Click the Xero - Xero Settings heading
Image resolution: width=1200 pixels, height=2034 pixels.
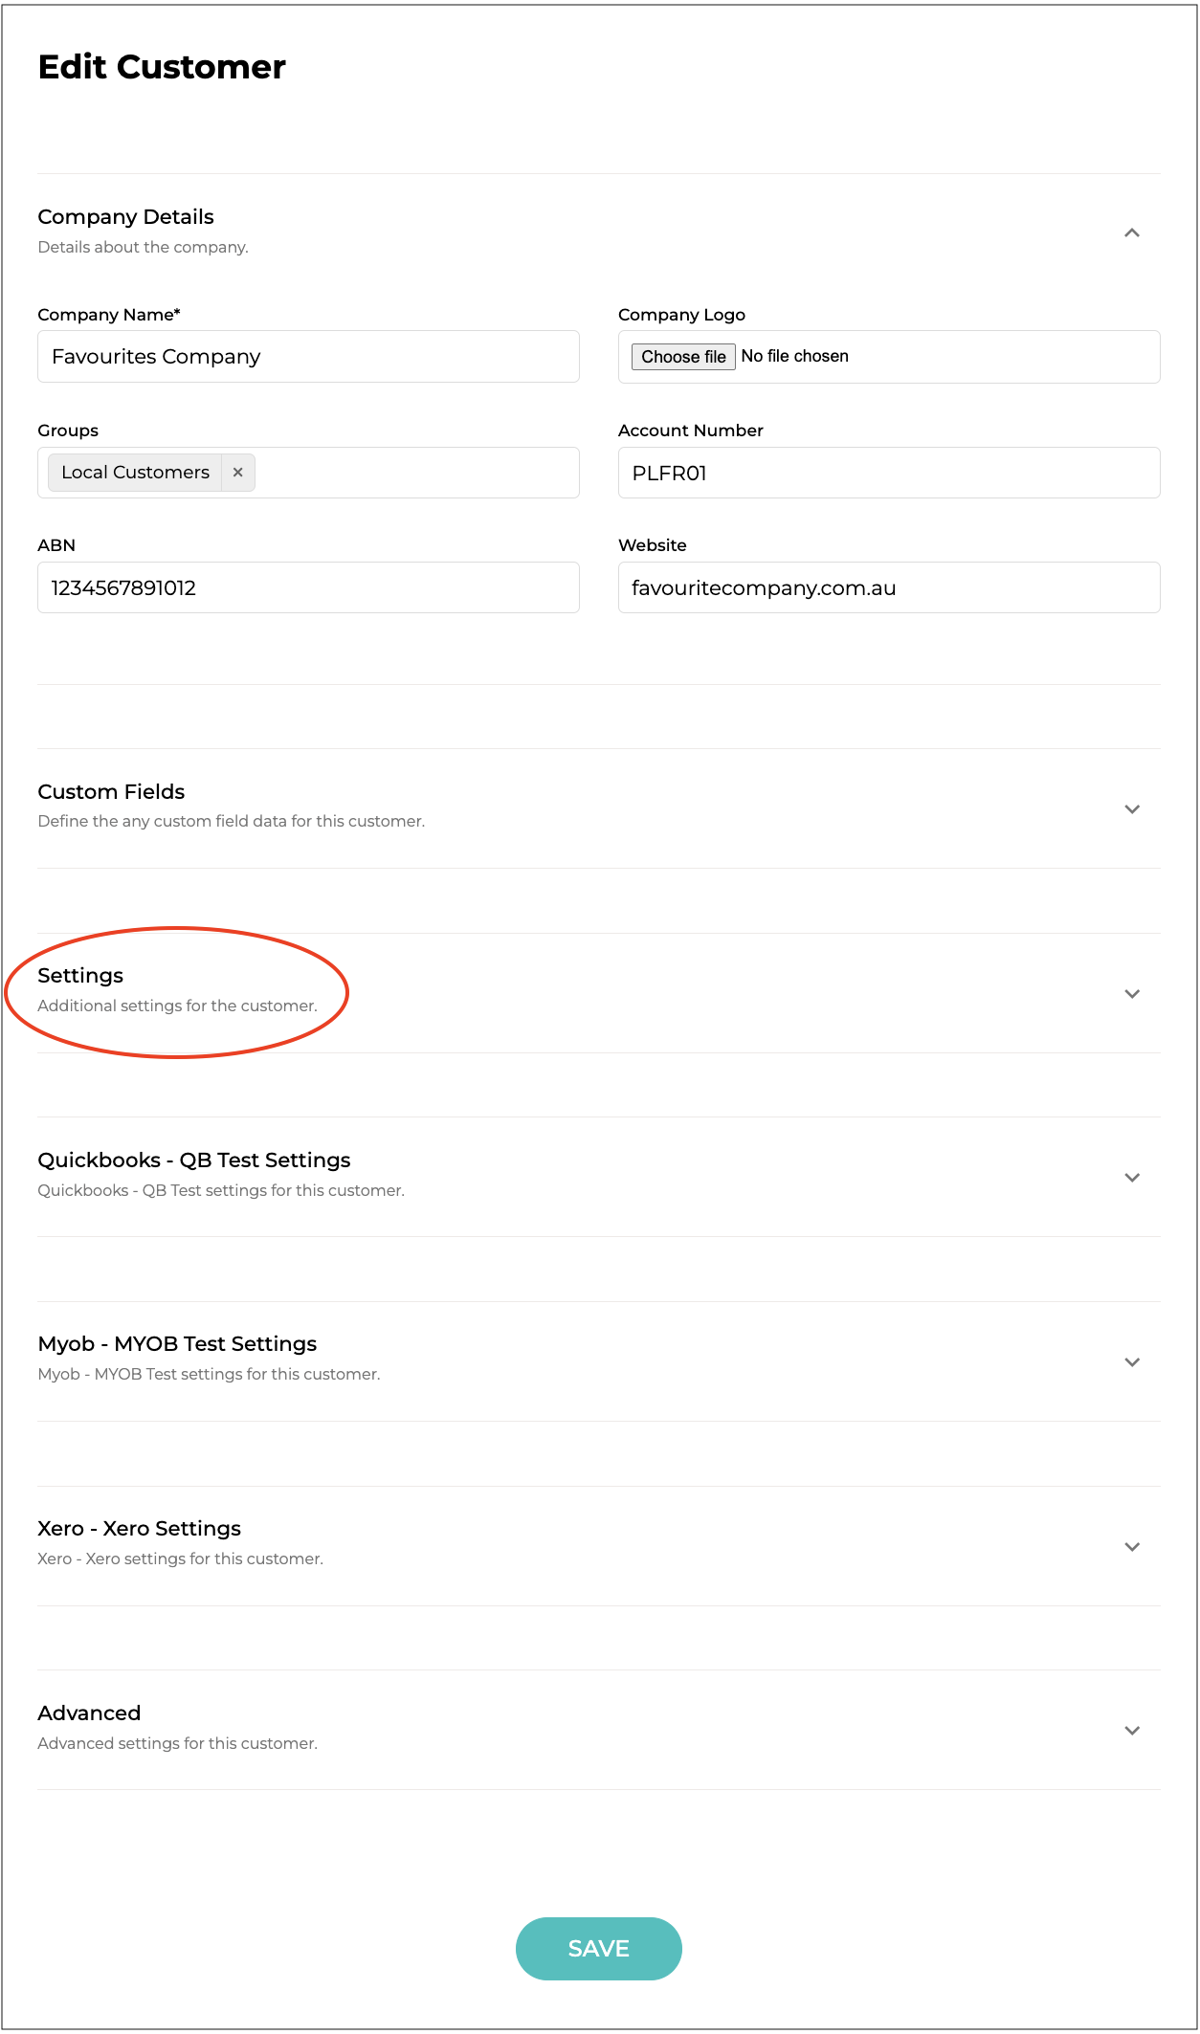(x=139, y=1529)
